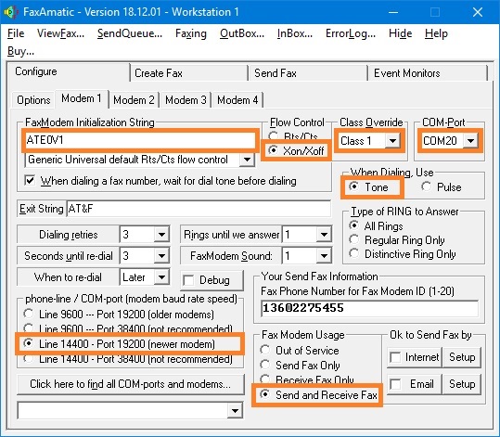Enable the Debug checkbox
This screenshot has width=500, height=437.
pos(188,281)
